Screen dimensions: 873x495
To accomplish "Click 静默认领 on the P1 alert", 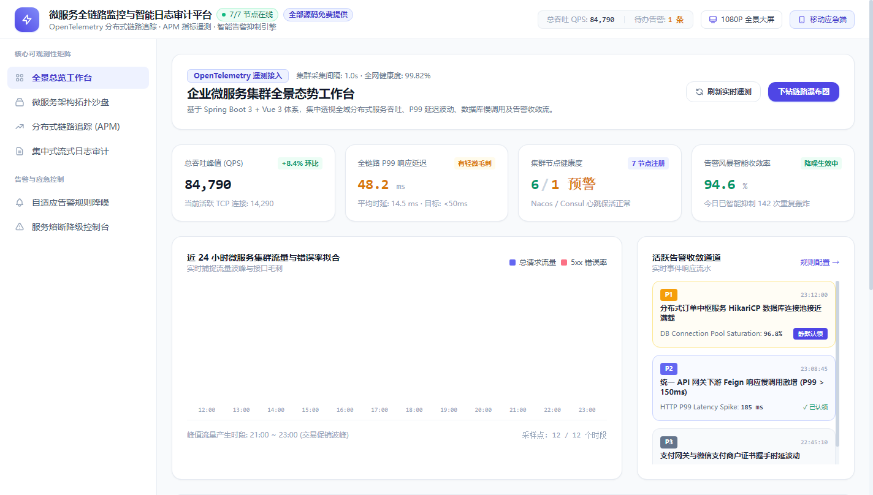I will pyautogui.click(x=810, y=333).
